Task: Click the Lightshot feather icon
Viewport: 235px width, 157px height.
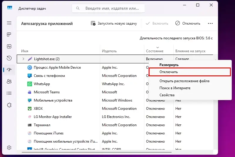Action: coord(30,59)
